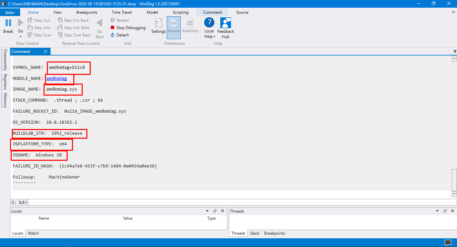
Task: Switch to the Source ribbon tab
Action: pyautogui.click(x=242, y=12)
